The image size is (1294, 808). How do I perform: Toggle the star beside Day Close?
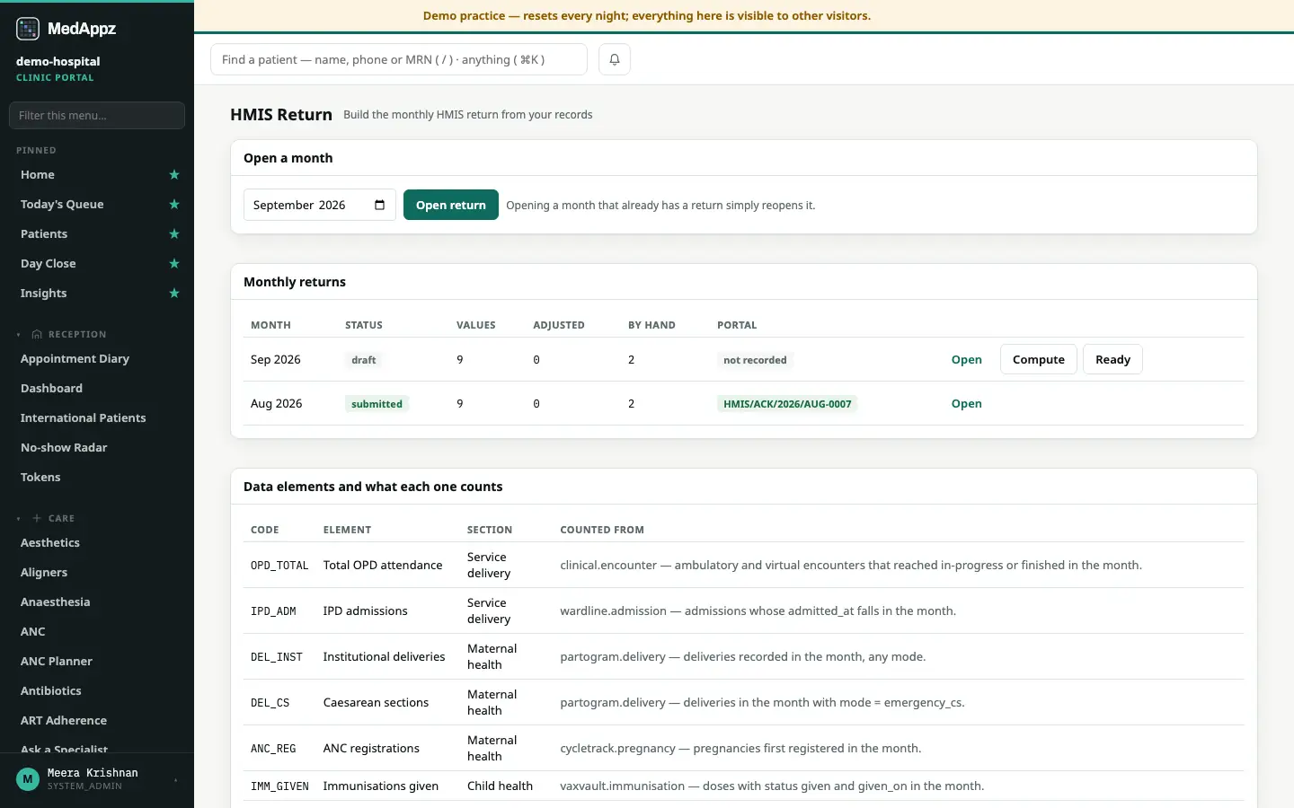[174, 264]
